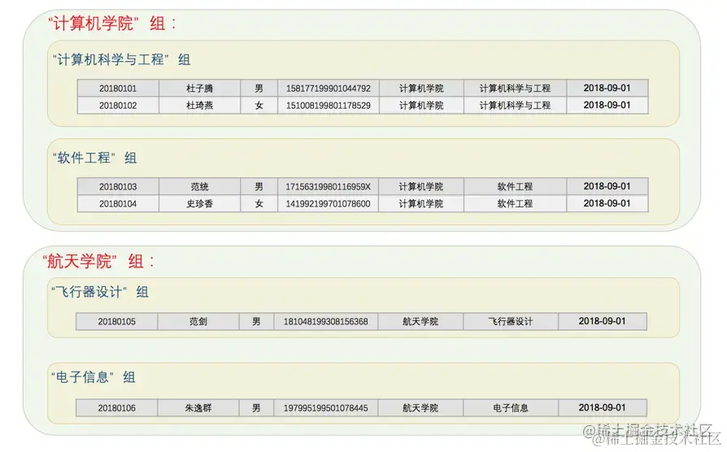Click 软件工程 major cell in 史珍香 row

(515, 203)
